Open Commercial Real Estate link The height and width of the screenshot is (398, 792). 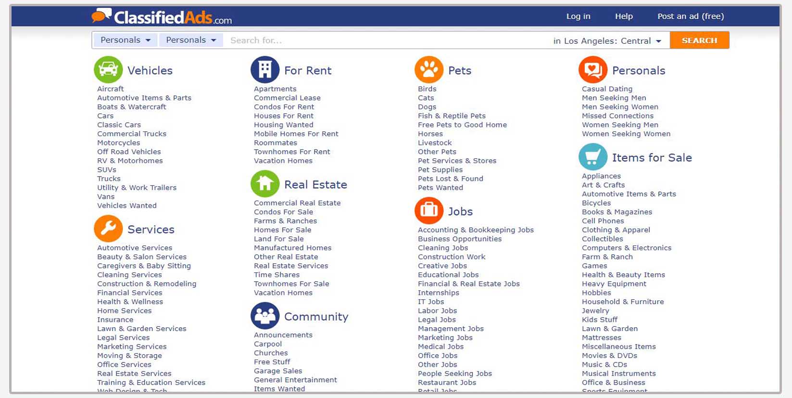tap(297, 203)
